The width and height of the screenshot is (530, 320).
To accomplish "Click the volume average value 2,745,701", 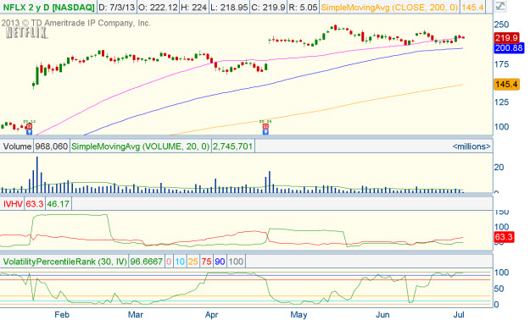I will [x=233, y=146].
